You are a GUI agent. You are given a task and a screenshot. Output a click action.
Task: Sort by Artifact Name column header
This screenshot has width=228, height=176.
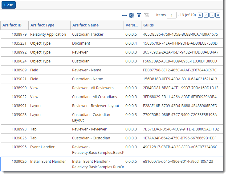tap(86, 25)
